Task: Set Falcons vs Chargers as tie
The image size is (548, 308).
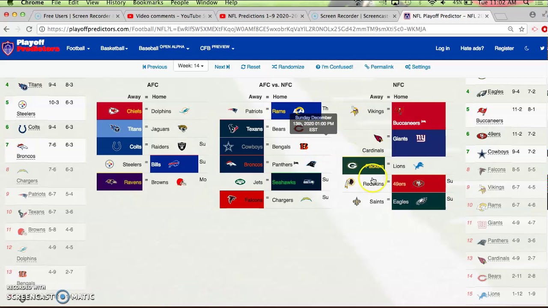Action: [268, 198]
